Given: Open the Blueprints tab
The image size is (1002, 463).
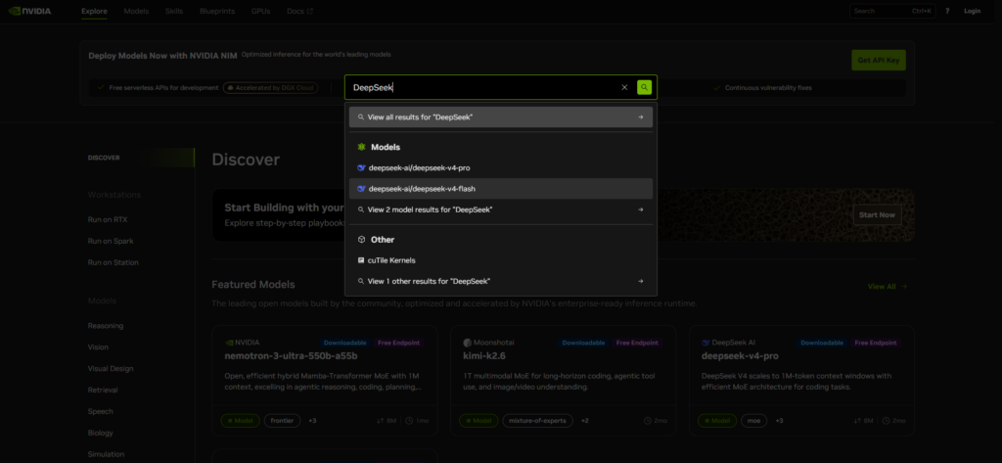Looking at the screenshot, I should pyautogui.click(x=216, y=11).
